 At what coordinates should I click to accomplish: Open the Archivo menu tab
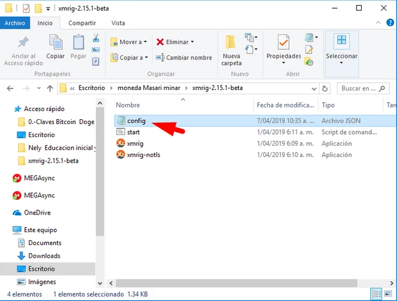coord(15,23)
